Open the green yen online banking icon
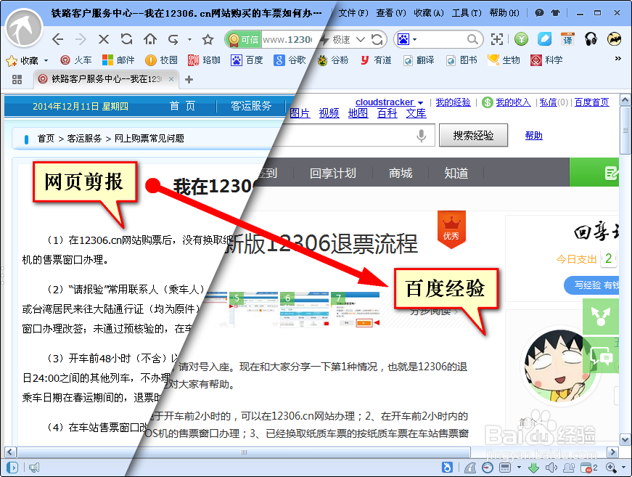 521,39
